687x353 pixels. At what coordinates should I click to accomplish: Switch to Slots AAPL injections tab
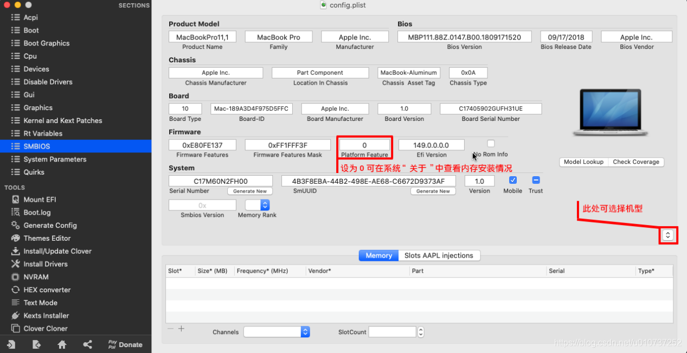tap(439, 255)
